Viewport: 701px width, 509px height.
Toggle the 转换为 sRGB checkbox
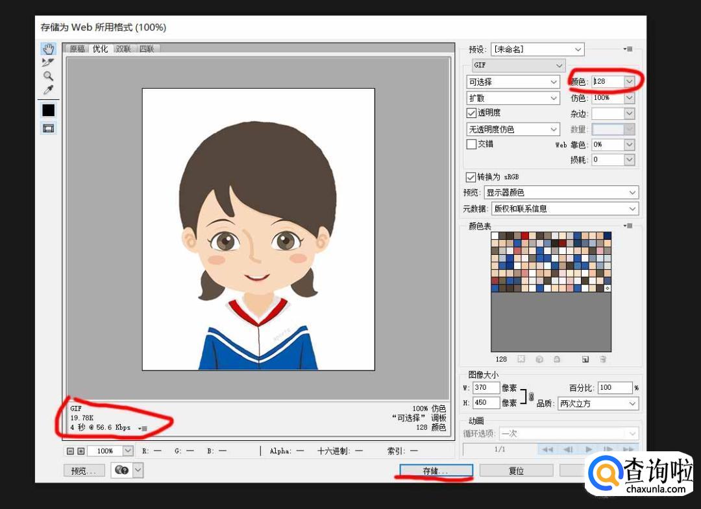471,177
